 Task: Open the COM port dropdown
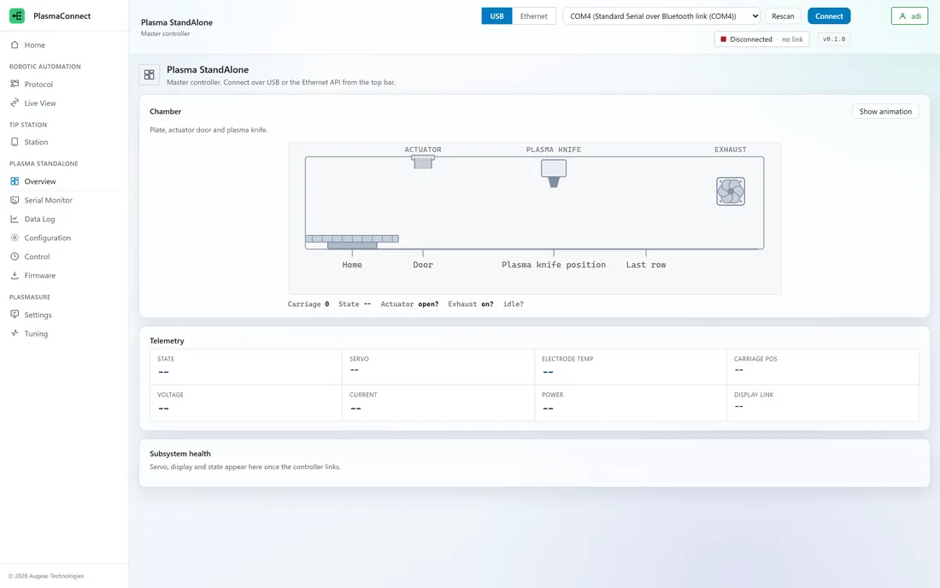coord(661,16)
